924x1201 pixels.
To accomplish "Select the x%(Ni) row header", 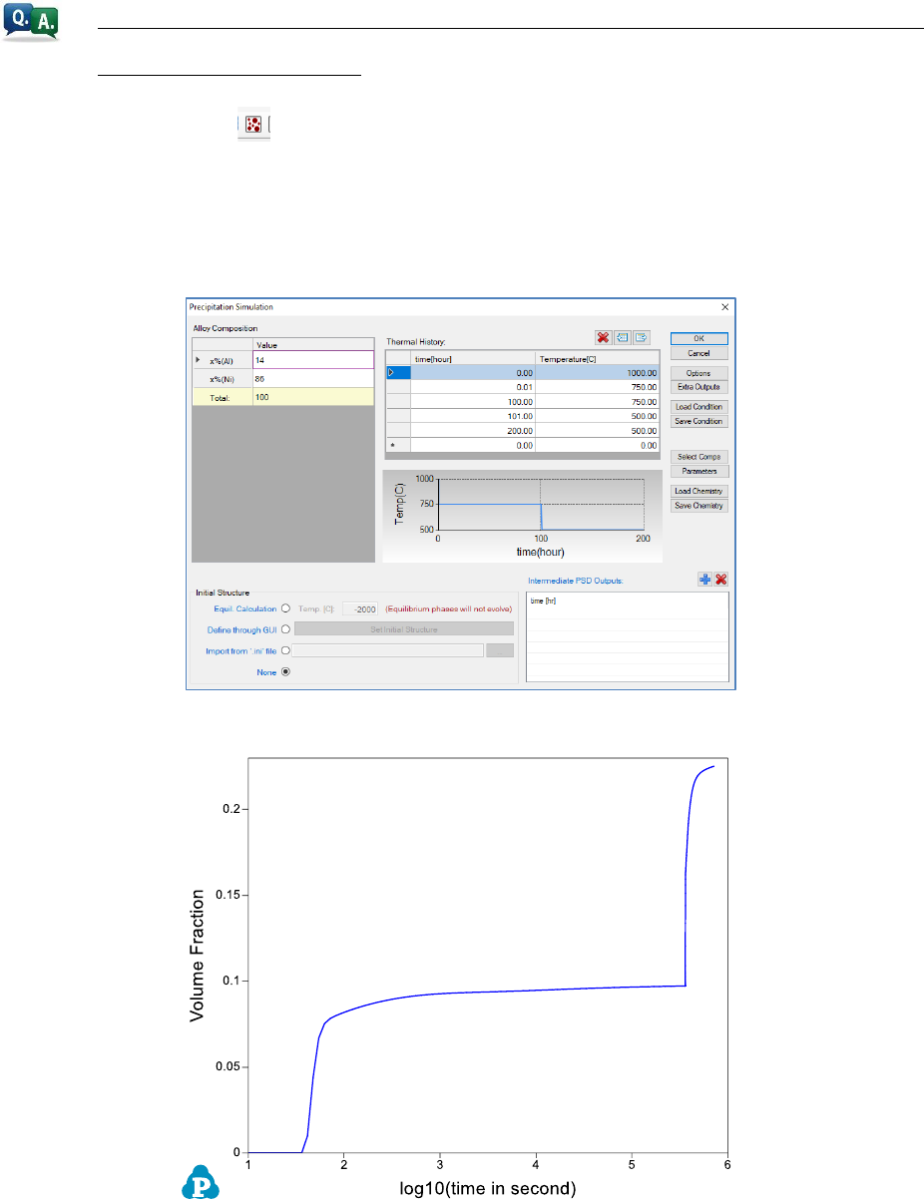I will [222, 379].
